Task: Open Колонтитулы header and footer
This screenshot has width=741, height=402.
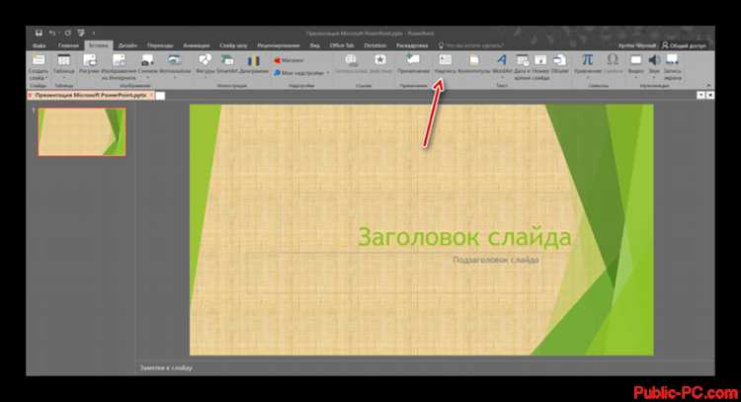Action: pos(474,63)
